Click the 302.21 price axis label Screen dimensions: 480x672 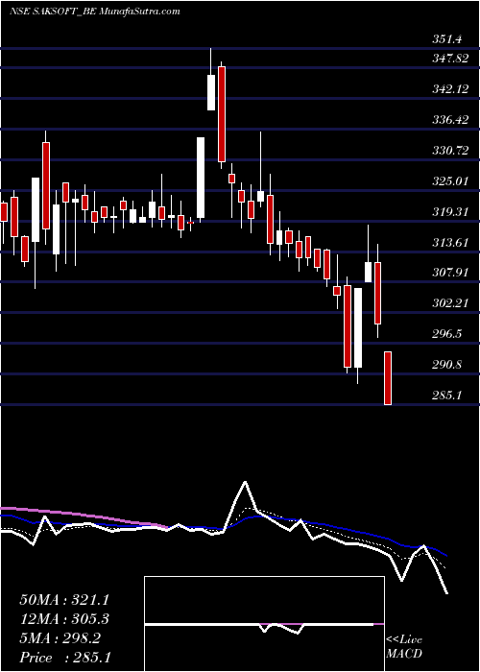[450, 304]
